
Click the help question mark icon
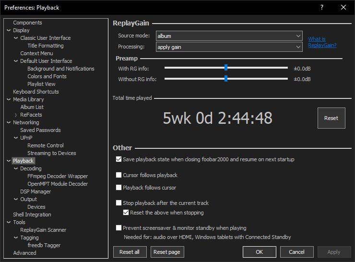coord(321,7)
